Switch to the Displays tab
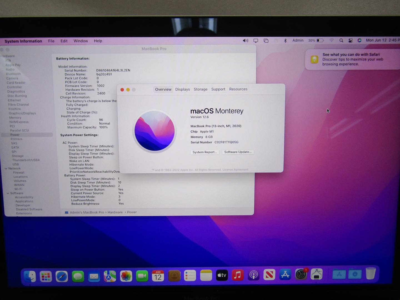Viewport: 400px width, 300px height. [x=182, y=89]
